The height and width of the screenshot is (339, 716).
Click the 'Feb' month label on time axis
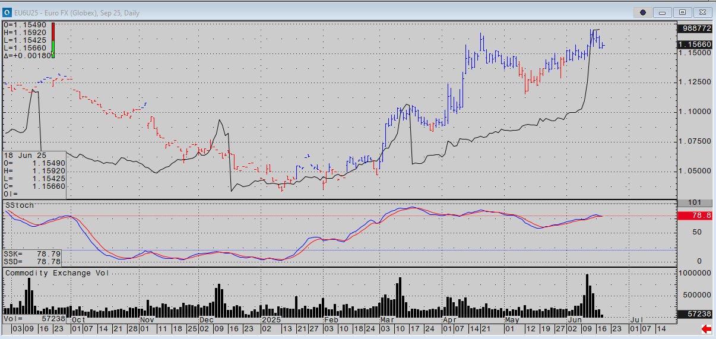click(330, 319)
